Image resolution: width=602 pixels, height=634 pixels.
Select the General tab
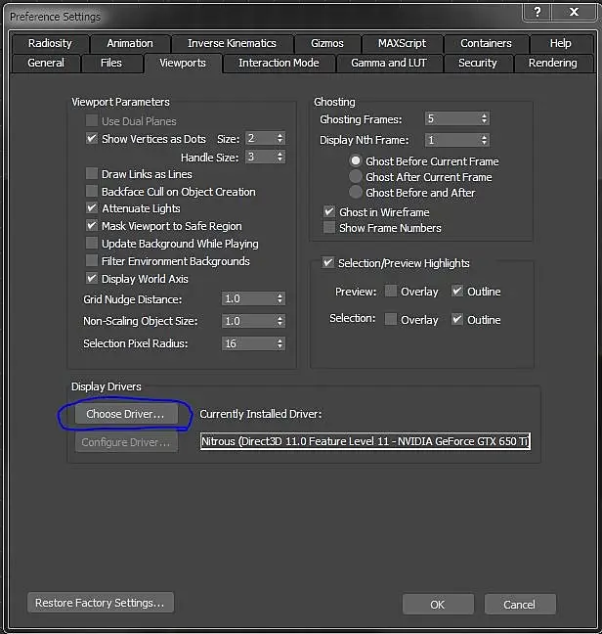46,63
